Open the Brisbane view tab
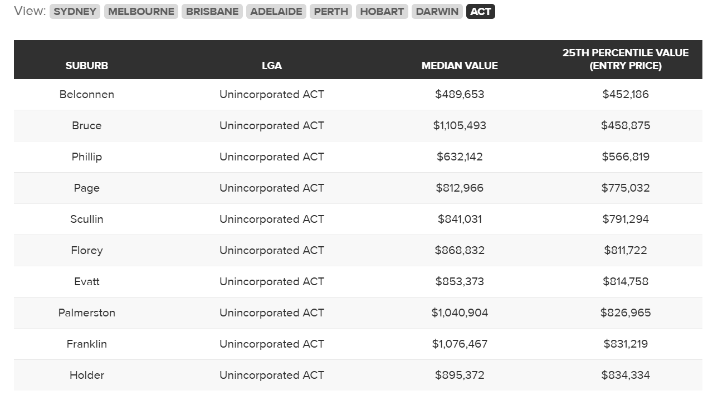 (x=212, y=12)
